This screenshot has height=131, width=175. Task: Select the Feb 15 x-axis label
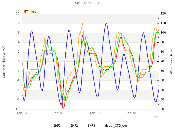point(22,113)
